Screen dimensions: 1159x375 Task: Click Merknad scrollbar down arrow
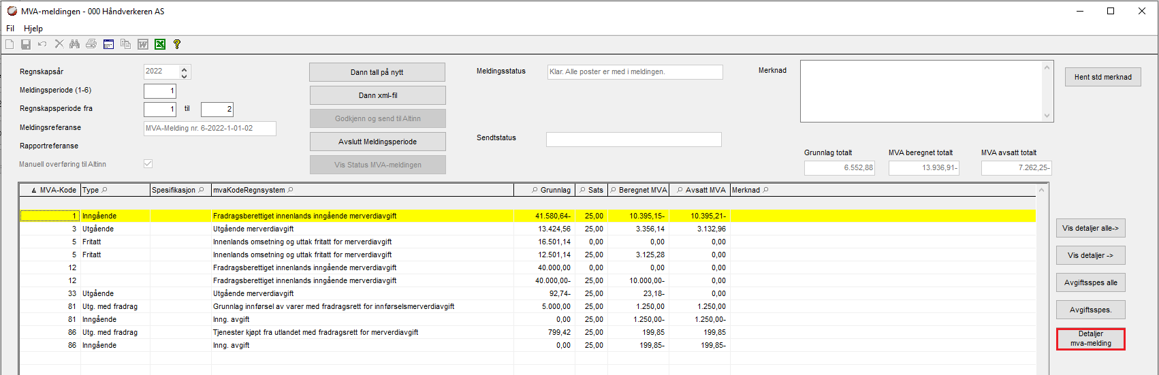[1047, 116]
